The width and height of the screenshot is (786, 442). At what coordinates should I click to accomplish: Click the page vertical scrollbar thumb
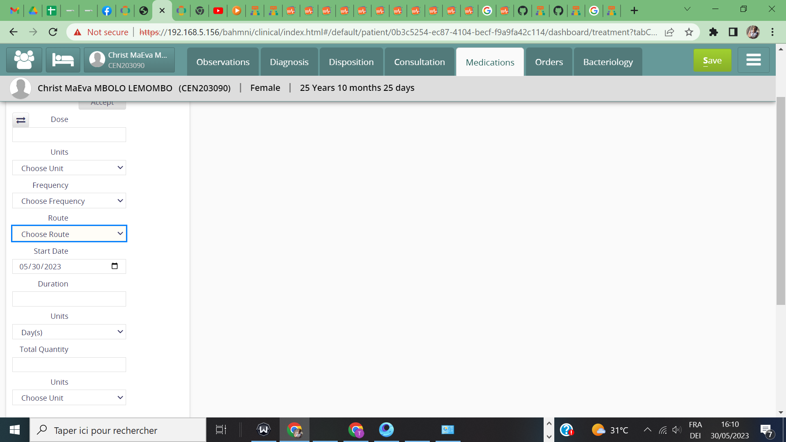[x=781, y=201]
